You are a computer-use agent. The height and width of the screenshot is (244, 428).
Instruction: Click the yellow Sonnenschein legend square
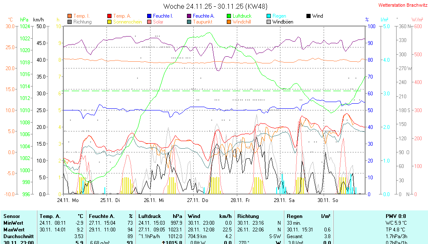(110, 22)
